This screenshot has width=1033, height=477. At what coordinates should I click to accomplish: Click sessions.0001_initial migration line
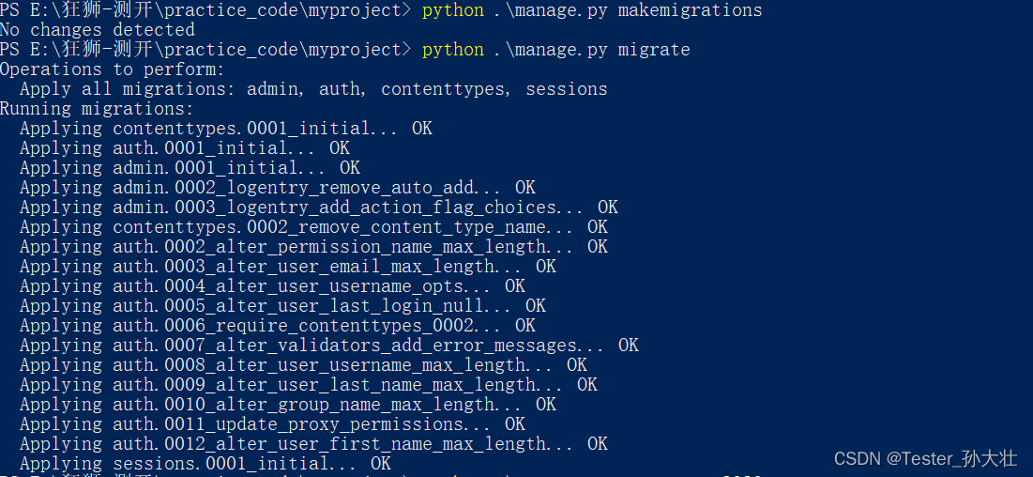pos(205,463)
